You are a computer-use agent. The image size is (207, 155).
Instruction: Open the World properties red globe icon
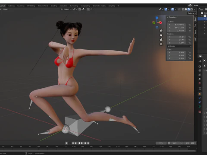click(200, 83)
